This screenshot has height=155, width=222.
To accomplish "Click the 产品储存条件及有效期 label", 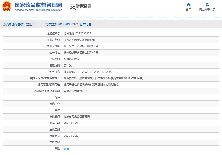I will (47, 91).
